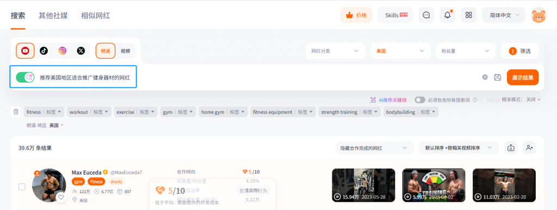Click the 筛选 filter button
Screen dimensions: 557x210
tap(519, 51)
